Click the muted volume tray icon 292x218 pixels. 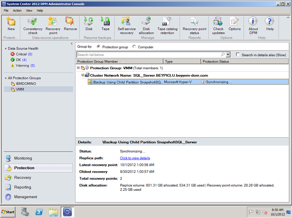coord(265,212)
